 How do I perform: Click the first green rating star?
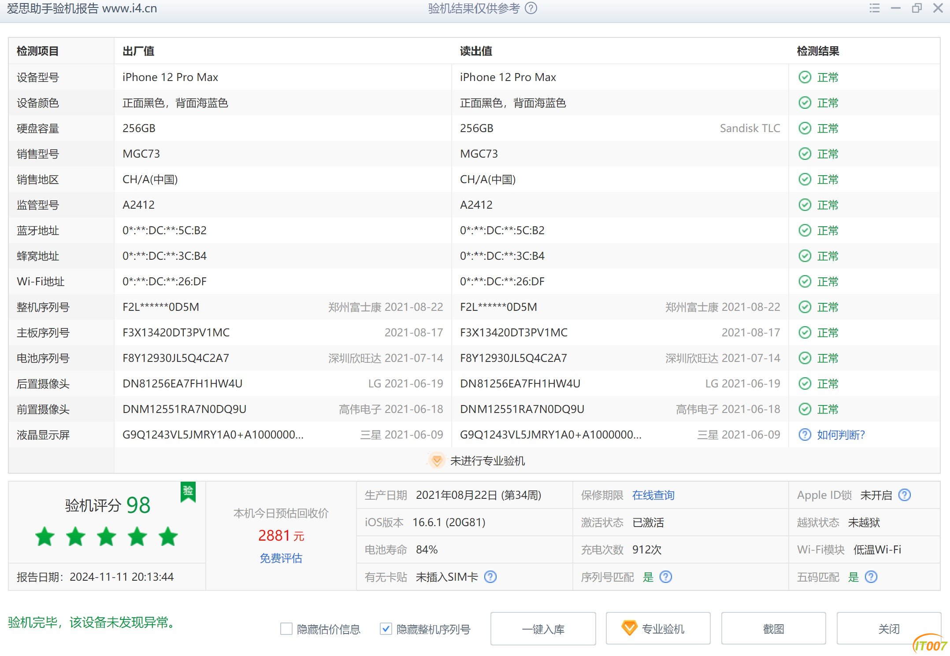[x=45, y=537]
